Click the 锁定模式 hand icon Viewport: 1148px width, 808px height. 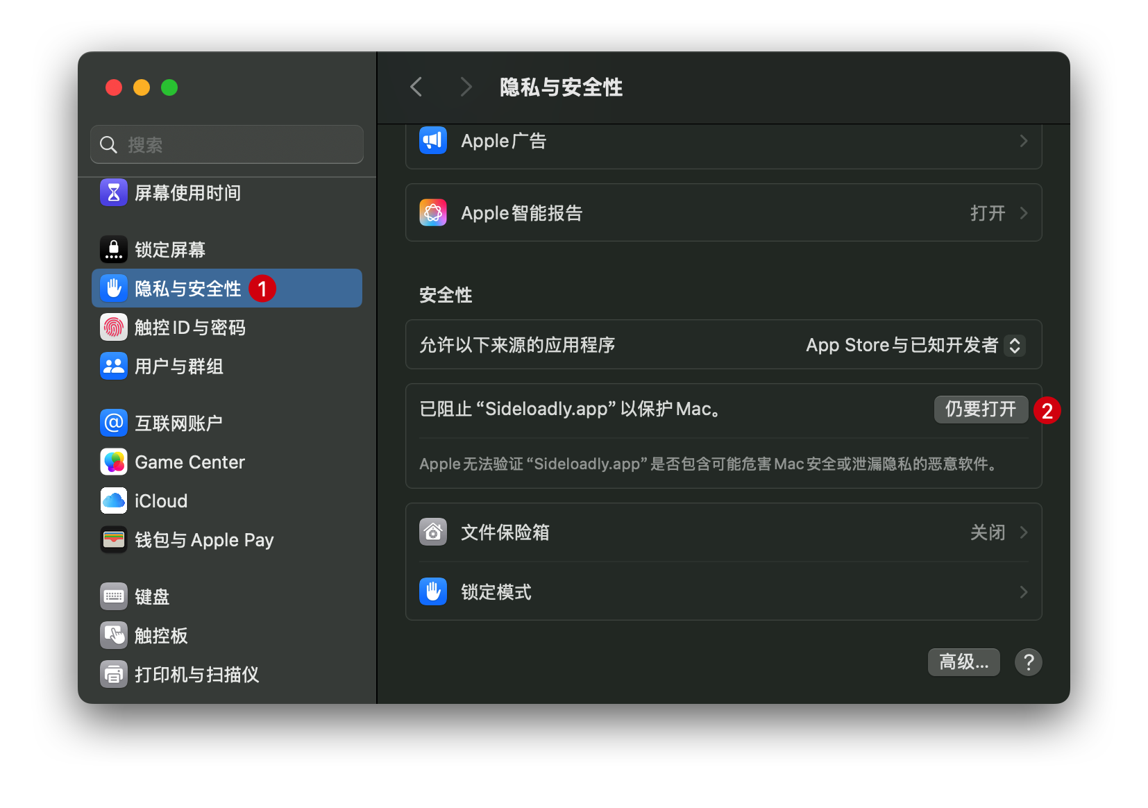(433, 592)
